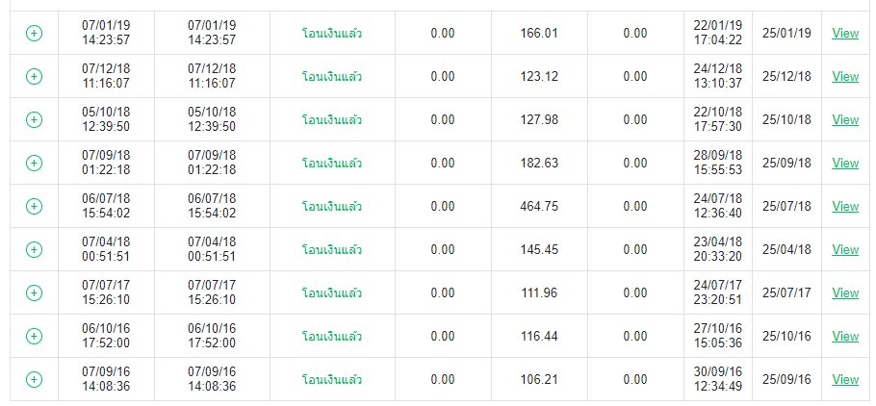Open View link for 25/07/18 payment
Viewport: 876px width, 406px height.
click(x=845, y=206)
